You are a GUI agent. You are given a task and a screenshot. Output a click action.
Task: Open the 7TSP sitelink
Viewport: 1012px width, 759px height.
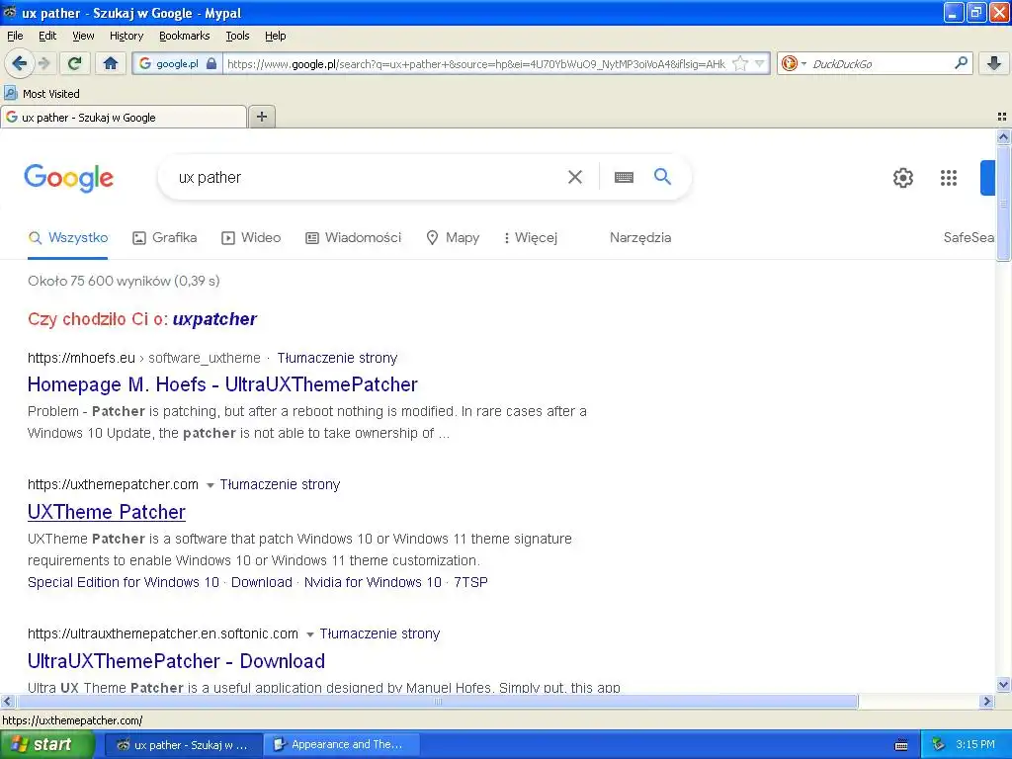tap(470, 582)
